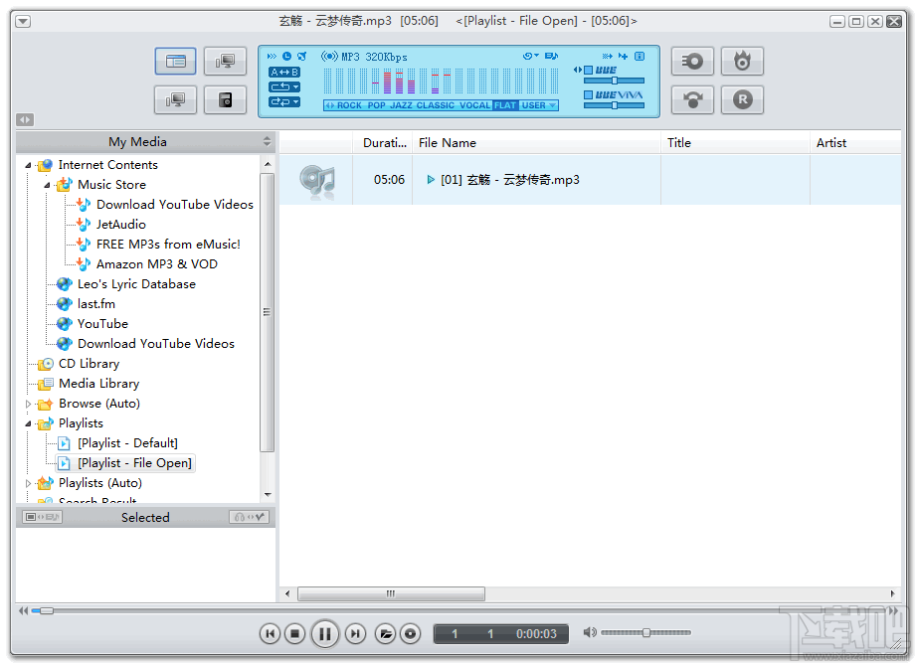Select the ROCK equalizer preset

349,105
